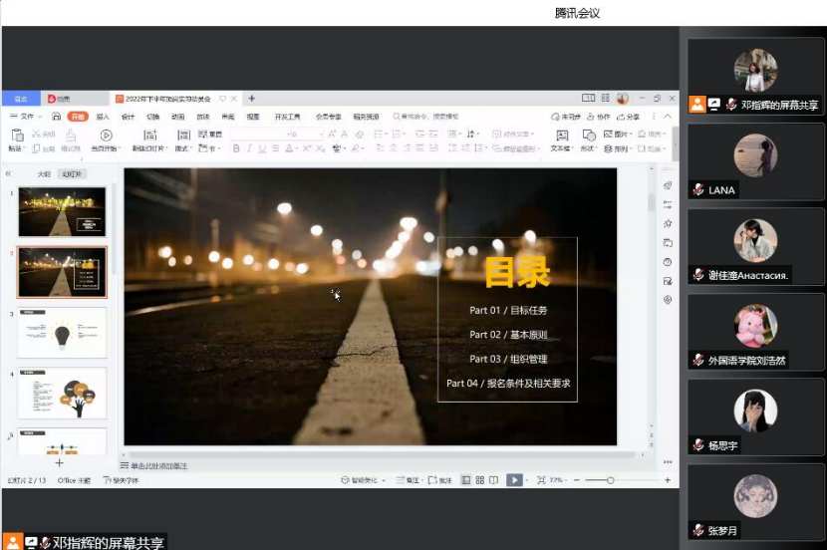Adjust the zoom slider in status bar
Viewport: 827px width, 550px height.
pos(610,480)
